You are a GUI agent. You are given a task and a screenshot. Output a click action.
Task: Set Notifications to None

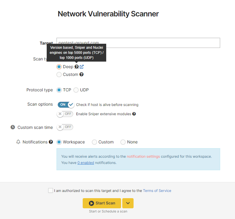tap(123, 142)
